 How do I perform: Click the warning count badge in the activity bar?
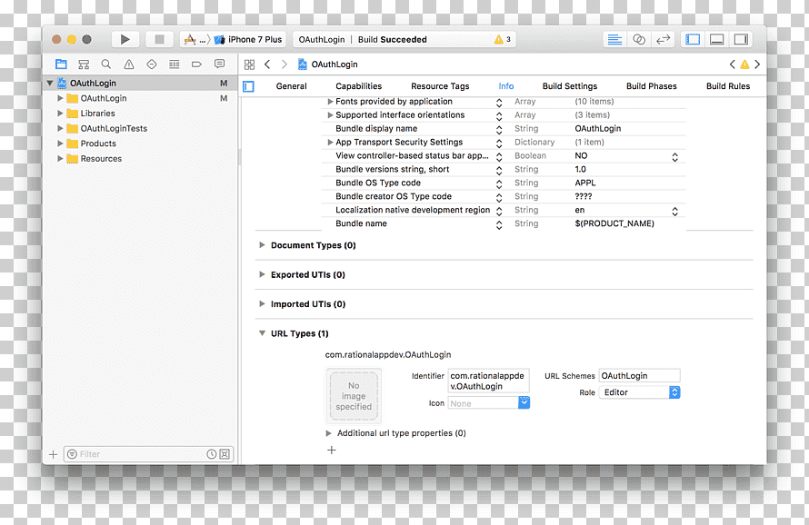[502, 39]
